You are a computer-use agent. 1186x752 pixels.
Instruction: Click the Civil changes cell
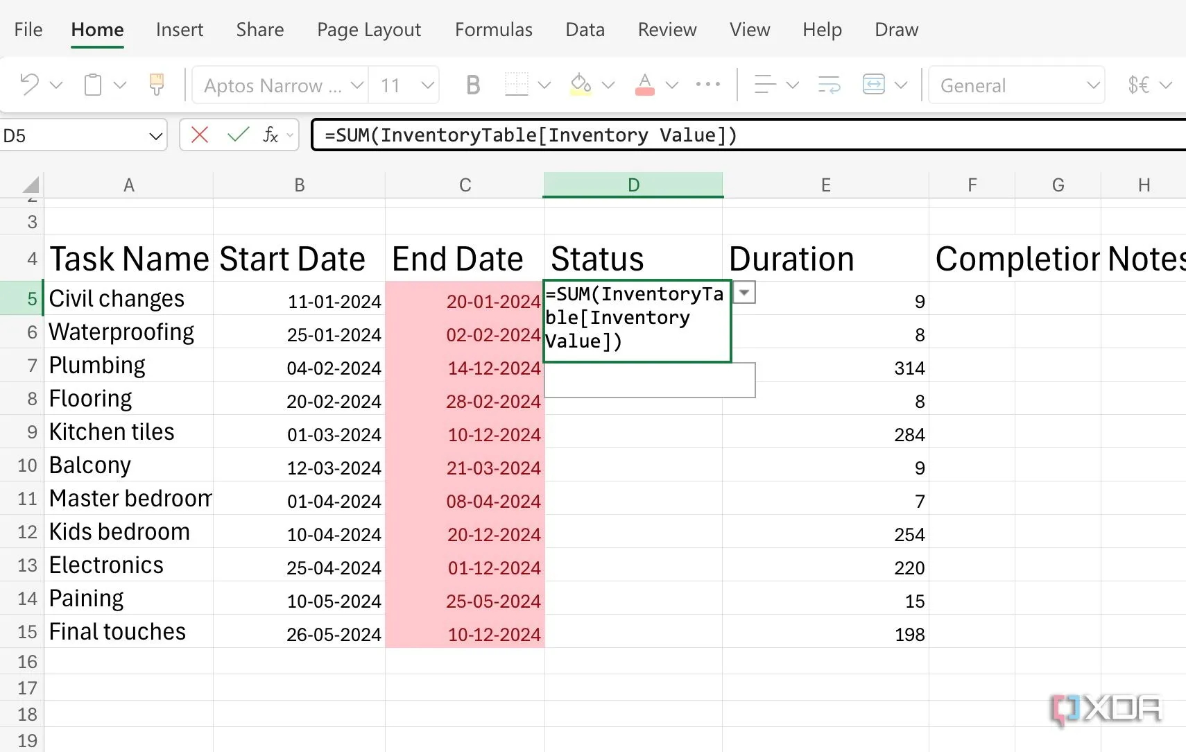pyautogui.click(x=128, y=298)
